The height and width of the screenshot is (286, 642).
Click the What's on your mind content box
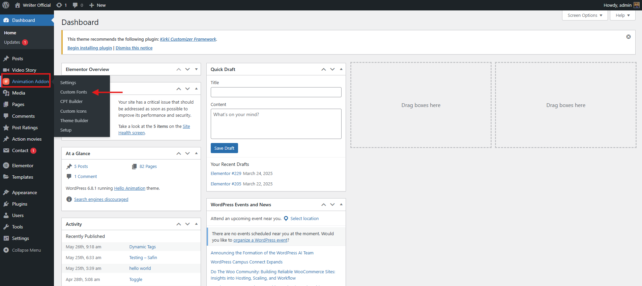[x=276, y=124]
